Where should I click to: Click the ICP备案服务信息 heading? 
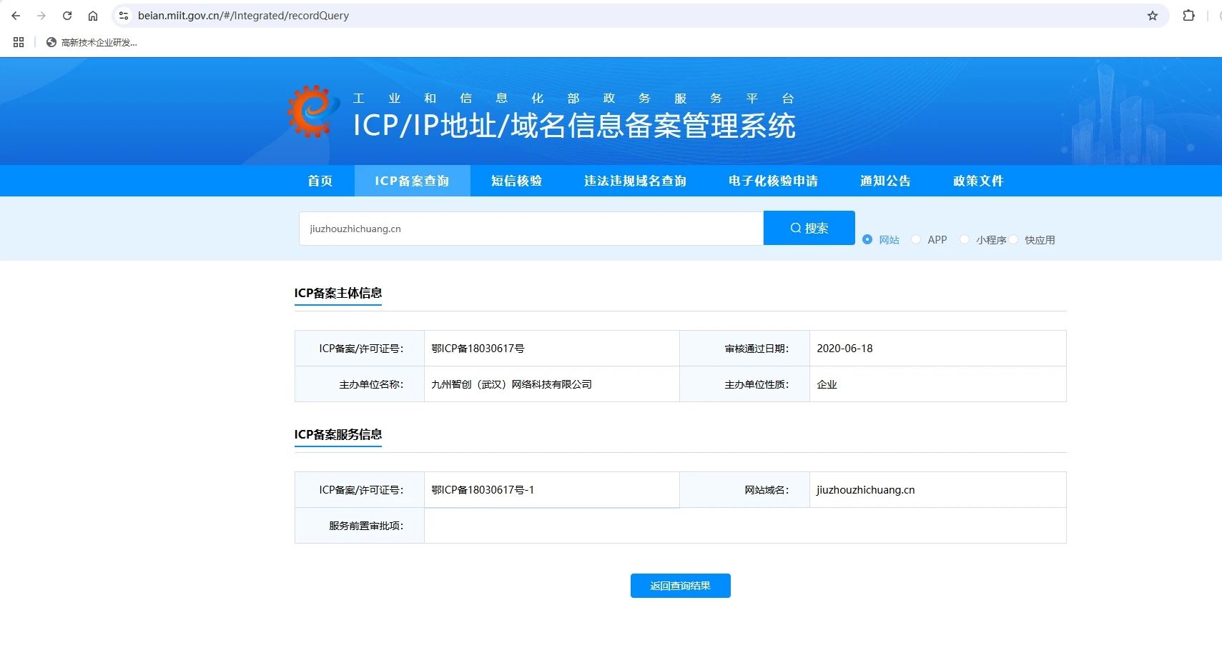click(x=338, y=434)
